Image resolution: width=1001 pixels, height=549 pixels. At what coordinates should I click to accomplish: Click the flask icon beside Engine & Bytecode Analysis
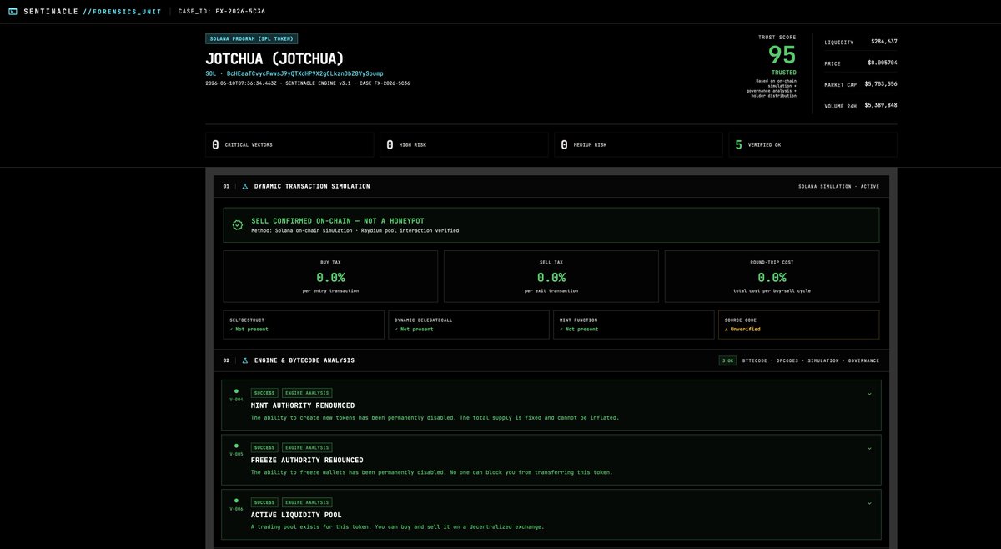point(245,360)
